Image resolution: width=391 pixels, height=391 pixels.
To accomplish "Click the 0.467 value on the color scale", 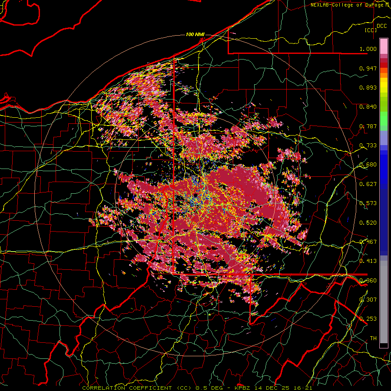I will coord(368,242).
